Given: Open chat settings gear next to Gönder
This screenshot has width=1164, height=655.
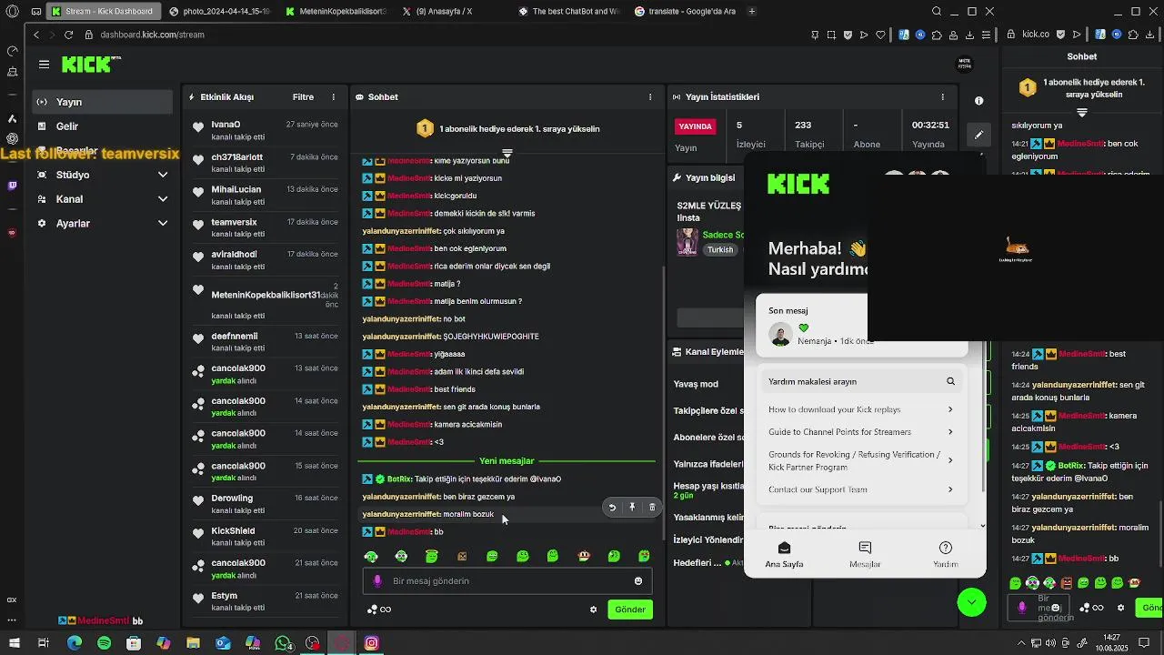Looking at the screenshot, I should [594, 610].
